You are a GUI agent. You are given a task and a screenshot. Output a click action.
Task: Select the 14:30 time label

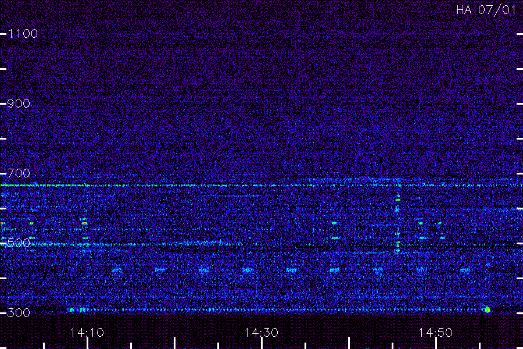261,333
